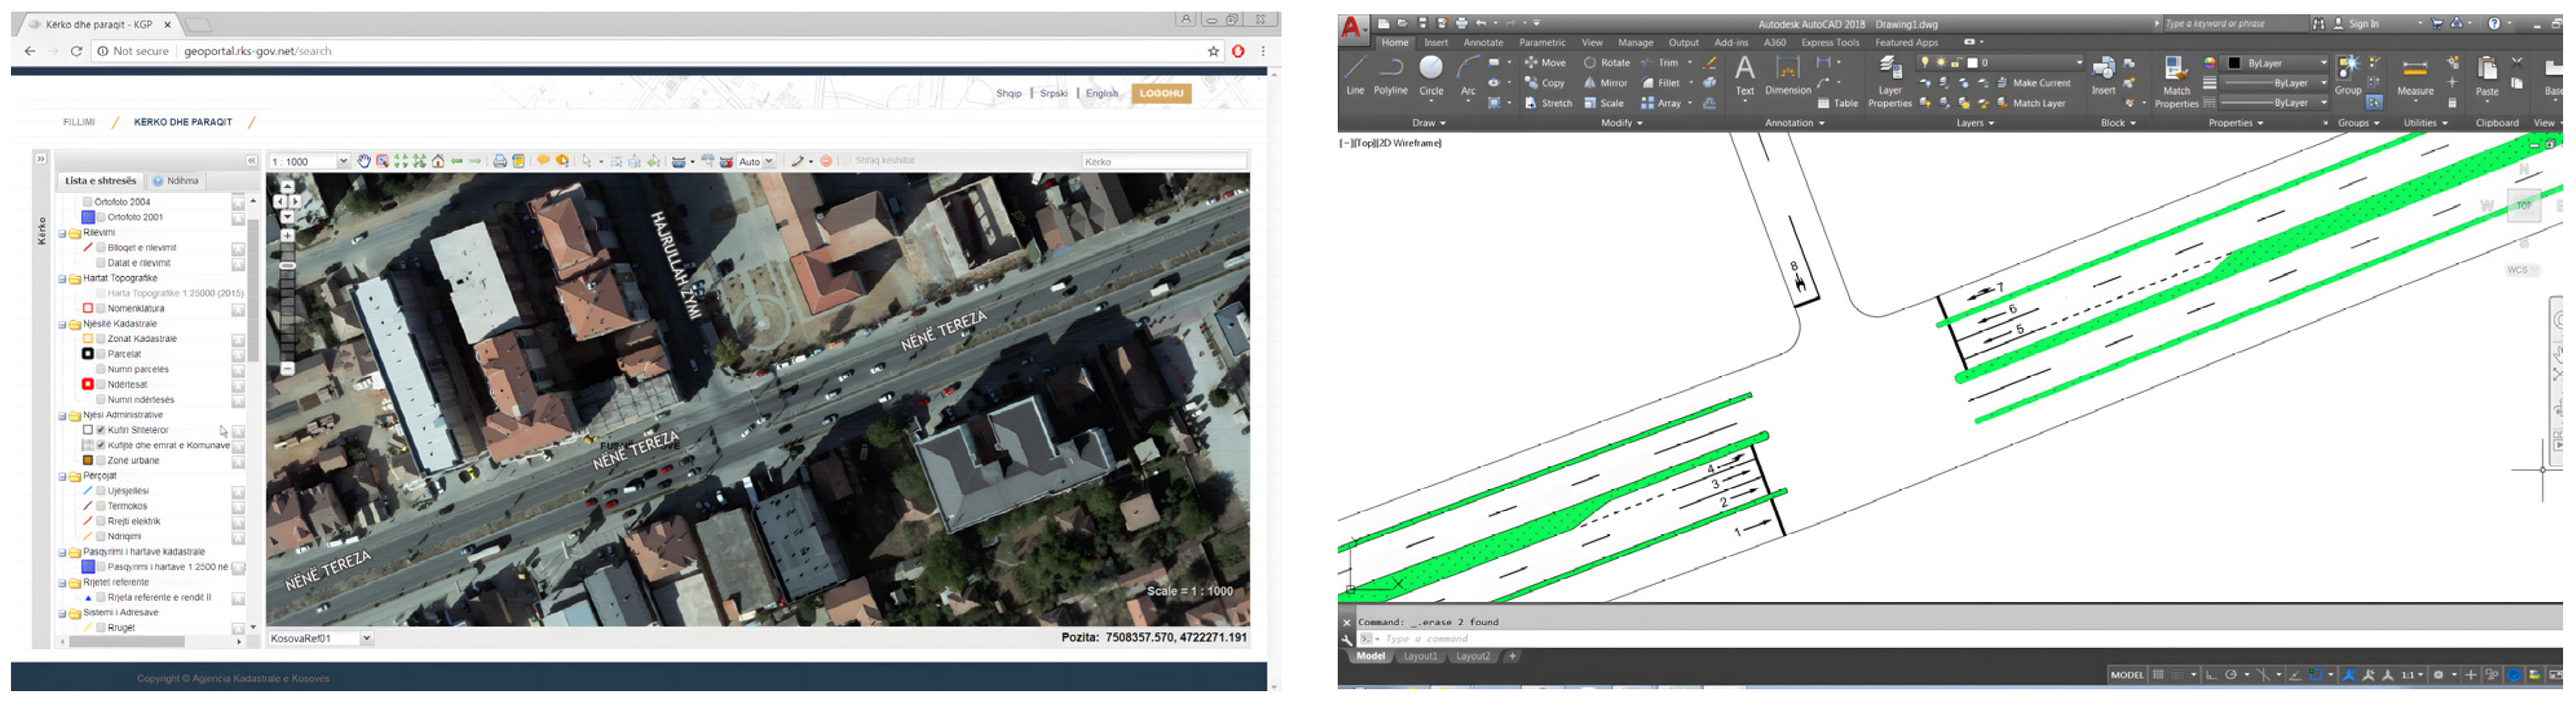
Task: Select the Line tool in AutoCAD
Action: pos(1354,75)
